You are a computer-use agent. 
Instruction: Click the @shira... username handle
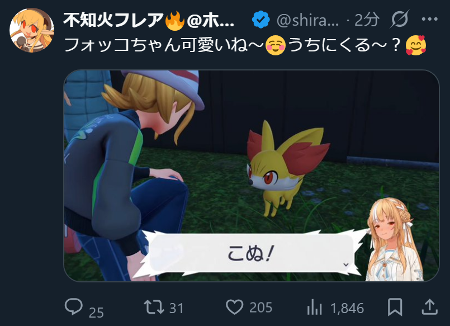coord(307,20)
